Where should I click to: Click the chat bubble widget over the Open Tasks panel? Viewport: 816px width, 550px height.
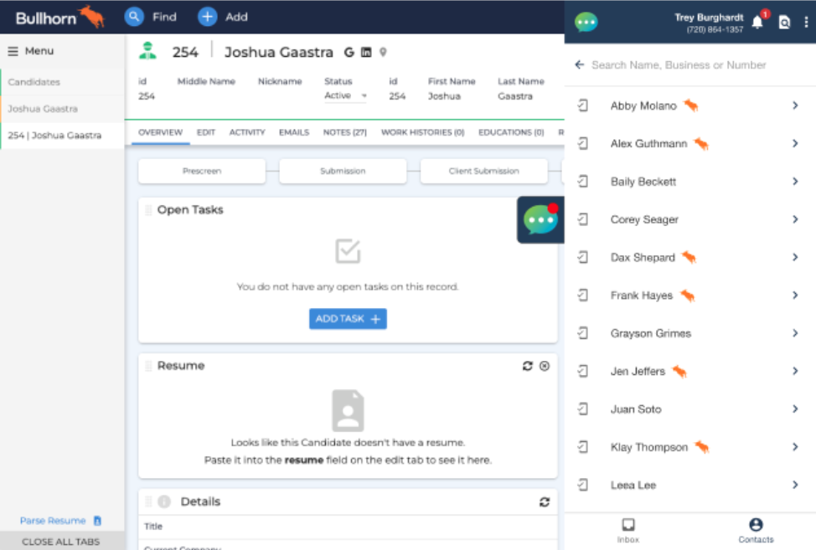(540, 221)
